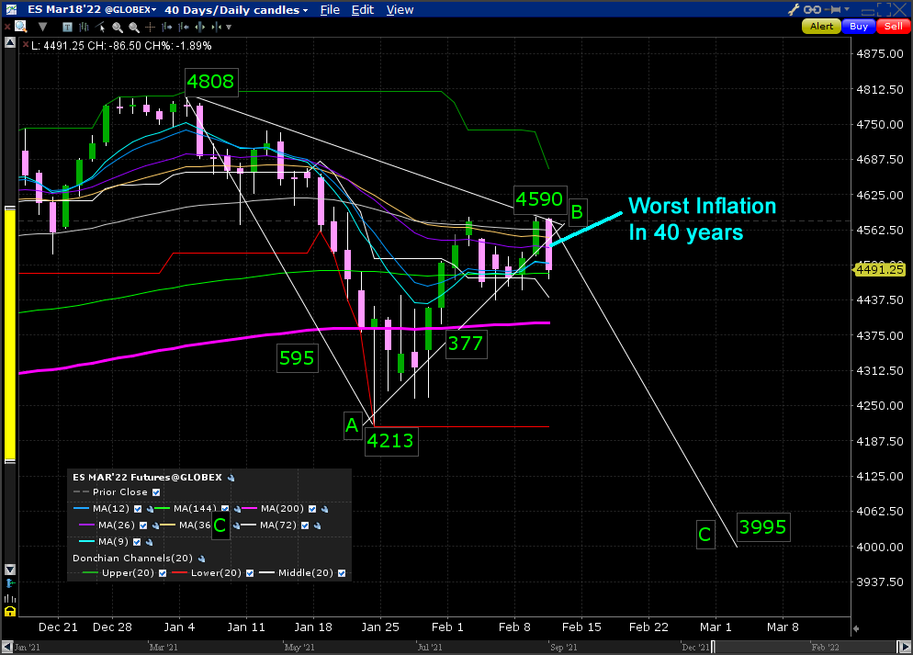The width and height of the screenshot is (913, 655).
Task: Open the View menu
Action: [x=400, y=10]
